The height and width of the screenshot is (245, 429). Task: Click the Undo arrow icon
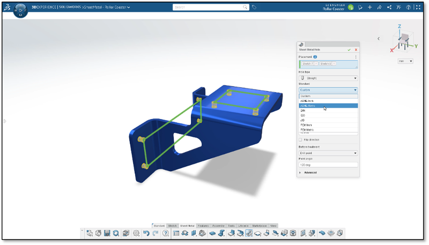[146, 233]
